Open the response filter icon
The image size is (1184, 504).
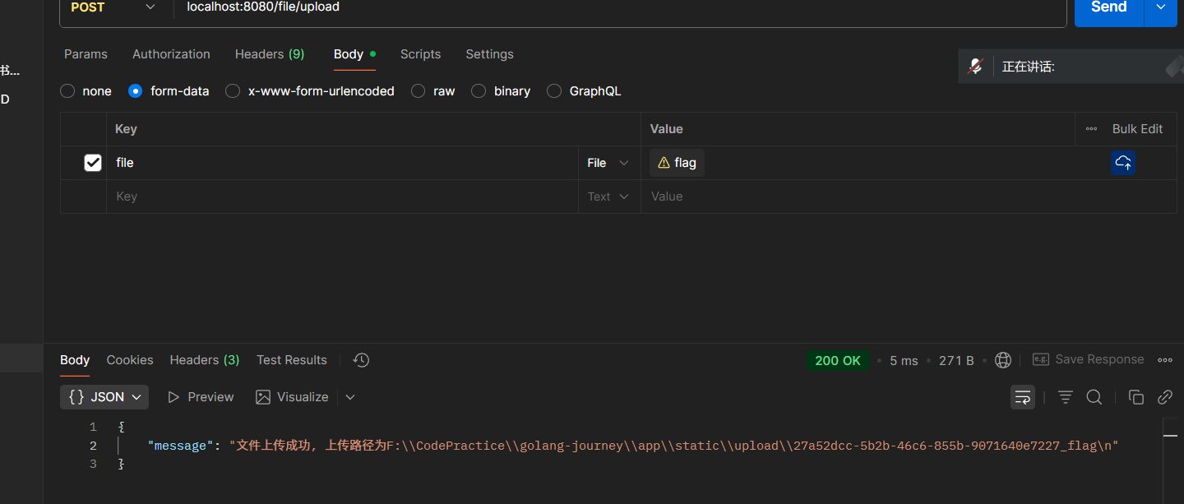click(1066, 397)
